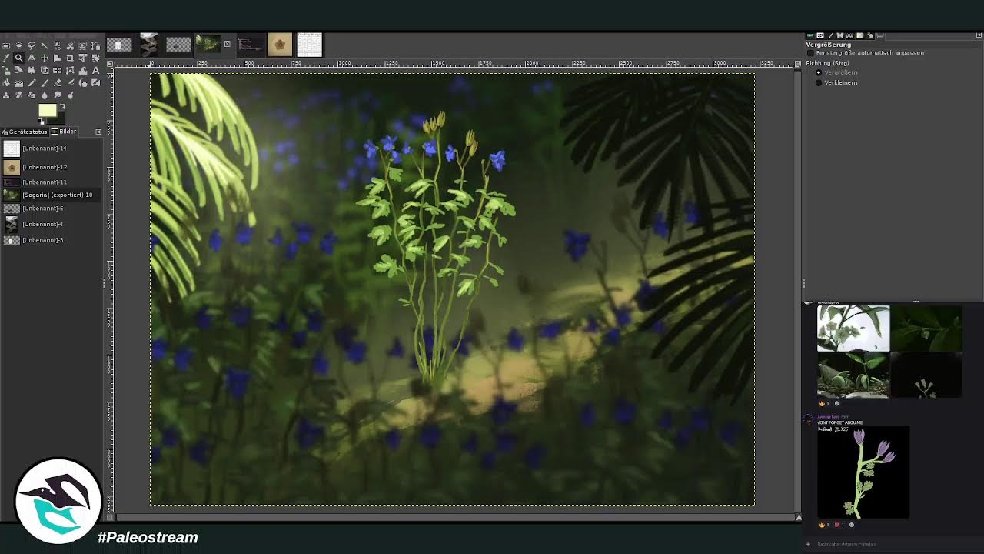Open the tool options dock configuration menu arrow
This screenshot has height=554, width=984.
click(x=979, y=35)
